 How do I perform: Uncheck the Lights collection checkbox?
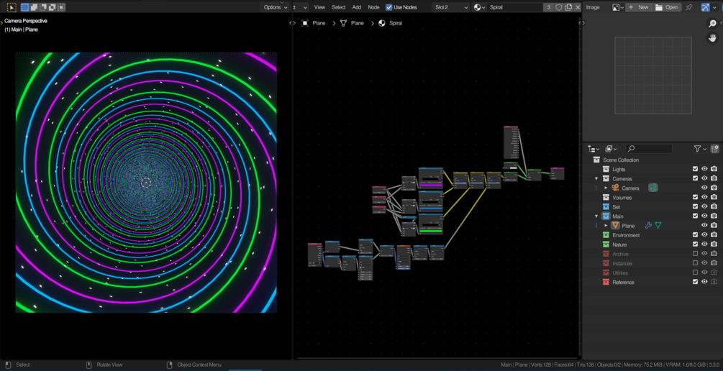click(x=696, y=169)
